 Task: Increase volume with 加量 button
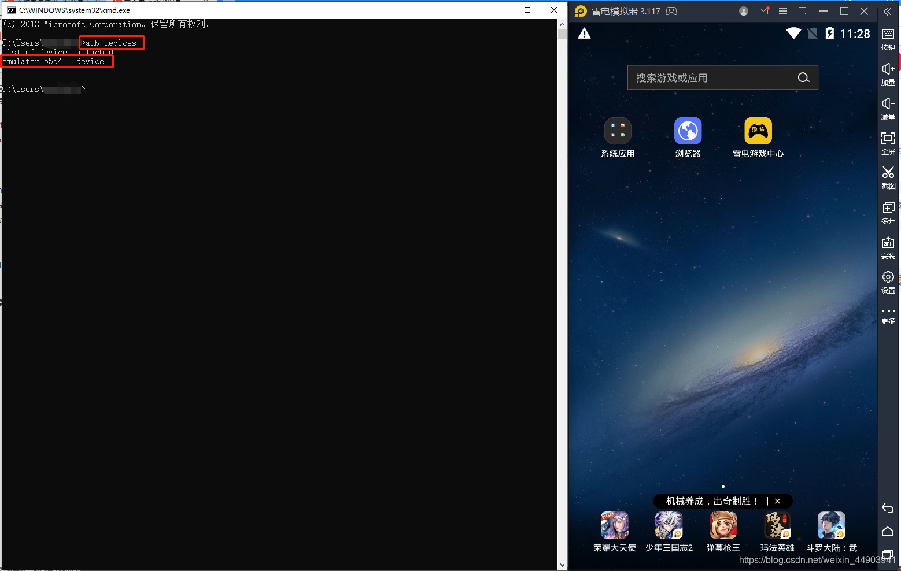(x=888, y=74)
